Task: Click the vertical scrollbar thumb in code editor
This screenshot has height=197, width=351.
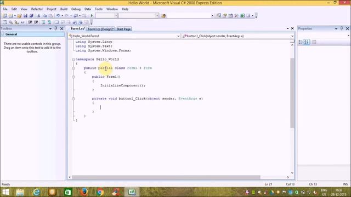Action: [292, 93]
